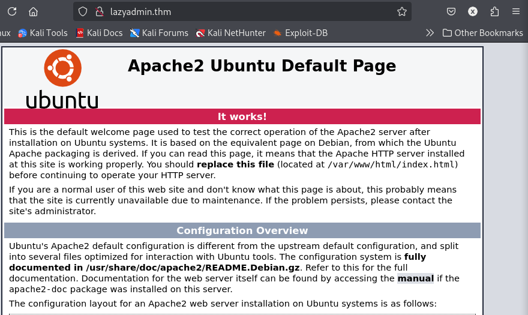Screen dimensions: 528x315
Task: Click the It works! banner
Action: (242, 116)
